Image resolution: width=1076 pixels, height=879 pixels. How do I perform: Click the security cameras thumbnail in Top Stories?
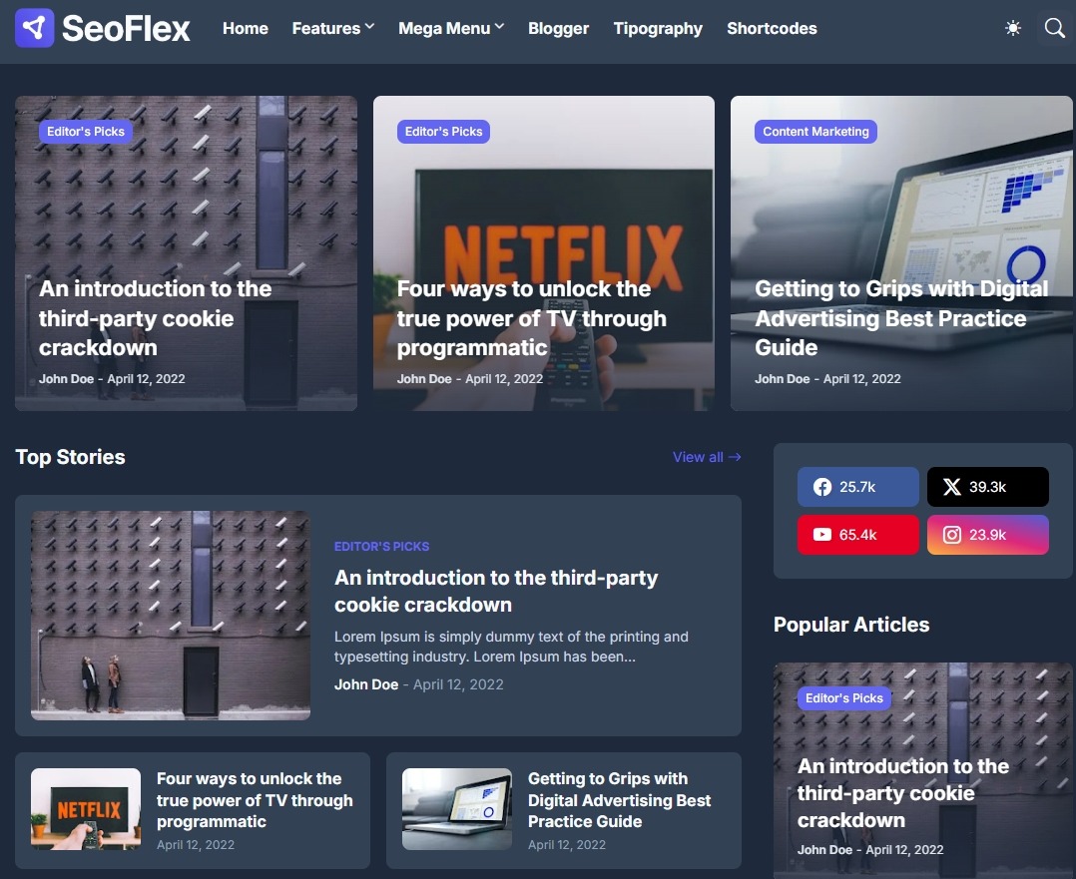170,615
